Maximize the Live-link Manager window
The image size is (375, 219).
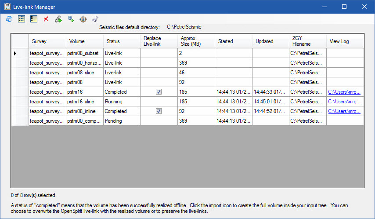344,7
